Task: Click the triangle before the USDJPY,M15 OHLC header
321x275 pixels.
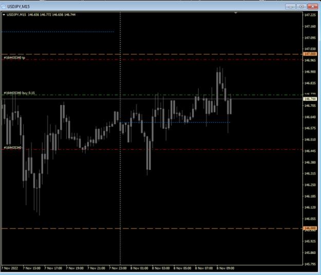Action: (4, 15)
